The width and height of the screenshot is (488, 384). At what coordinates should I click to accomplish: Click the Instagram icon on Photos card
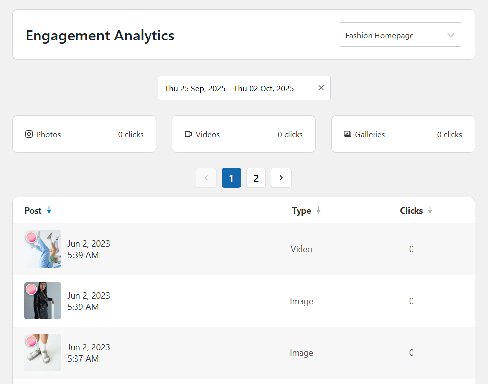click(x=29, y=134)
